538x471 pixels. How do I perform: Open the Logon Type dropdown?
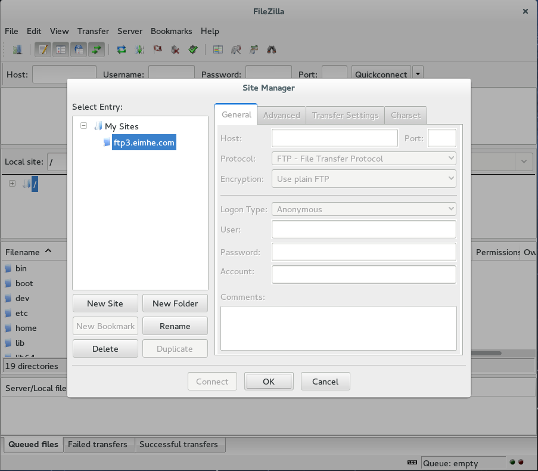(363, 209)
